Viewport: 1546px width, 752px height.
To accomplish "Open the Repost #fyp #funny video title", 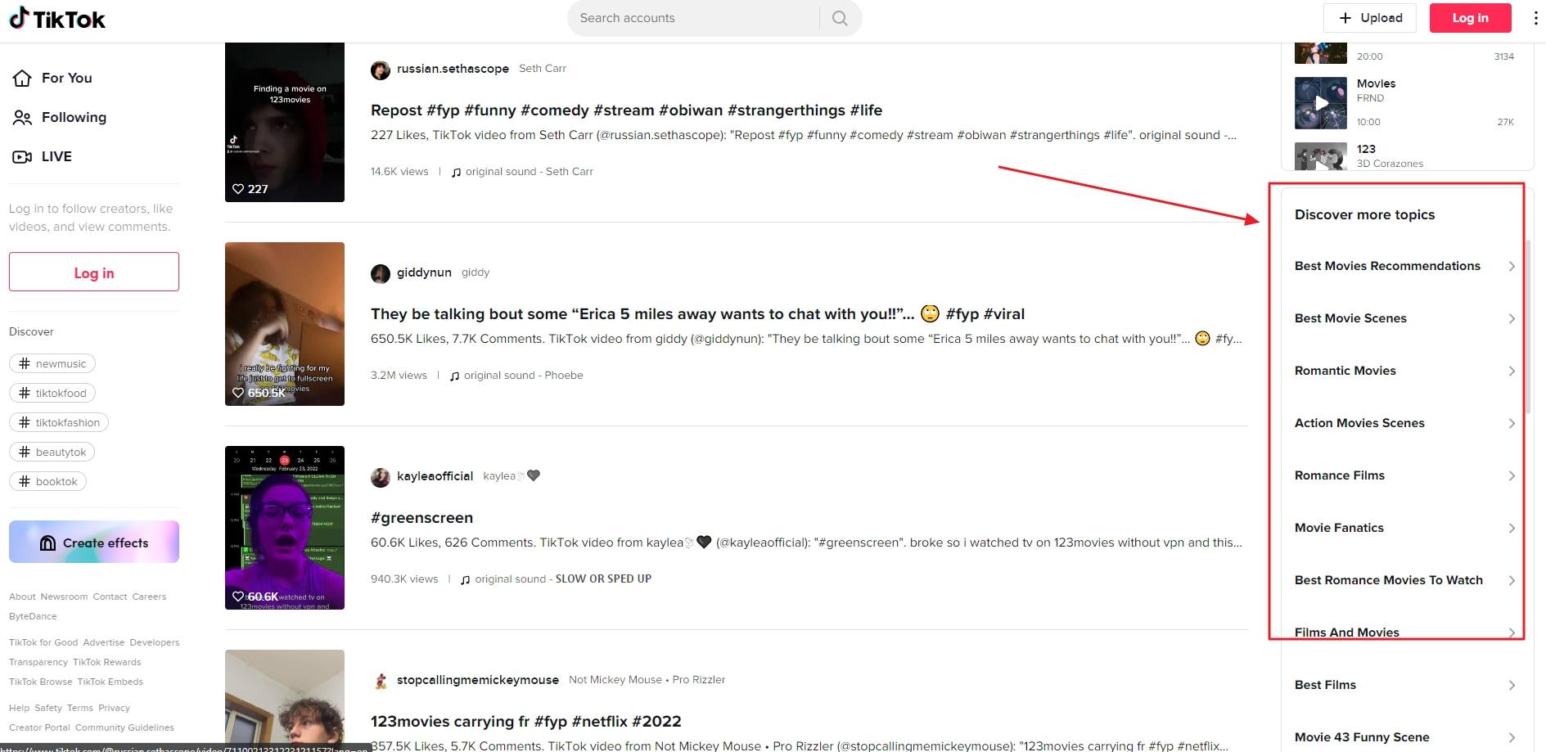I will [x=626, y=110].
